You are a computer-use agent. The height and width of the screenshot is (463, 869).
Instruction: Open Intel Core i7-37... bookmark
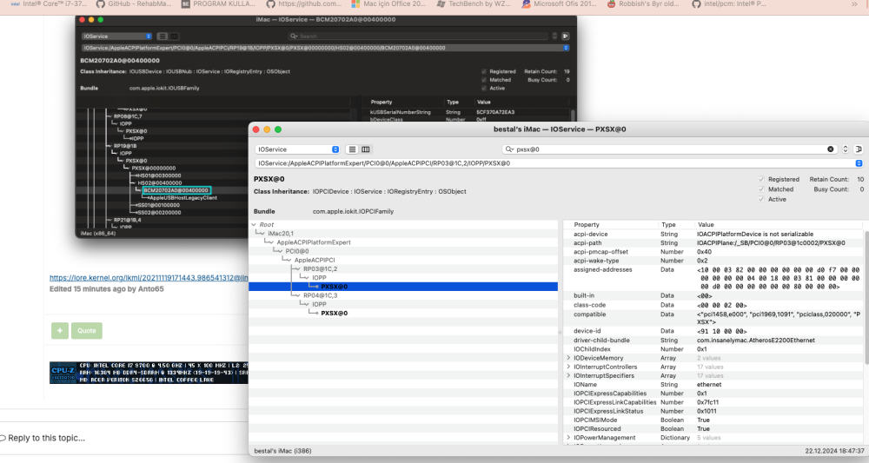[x=49, y=3]
